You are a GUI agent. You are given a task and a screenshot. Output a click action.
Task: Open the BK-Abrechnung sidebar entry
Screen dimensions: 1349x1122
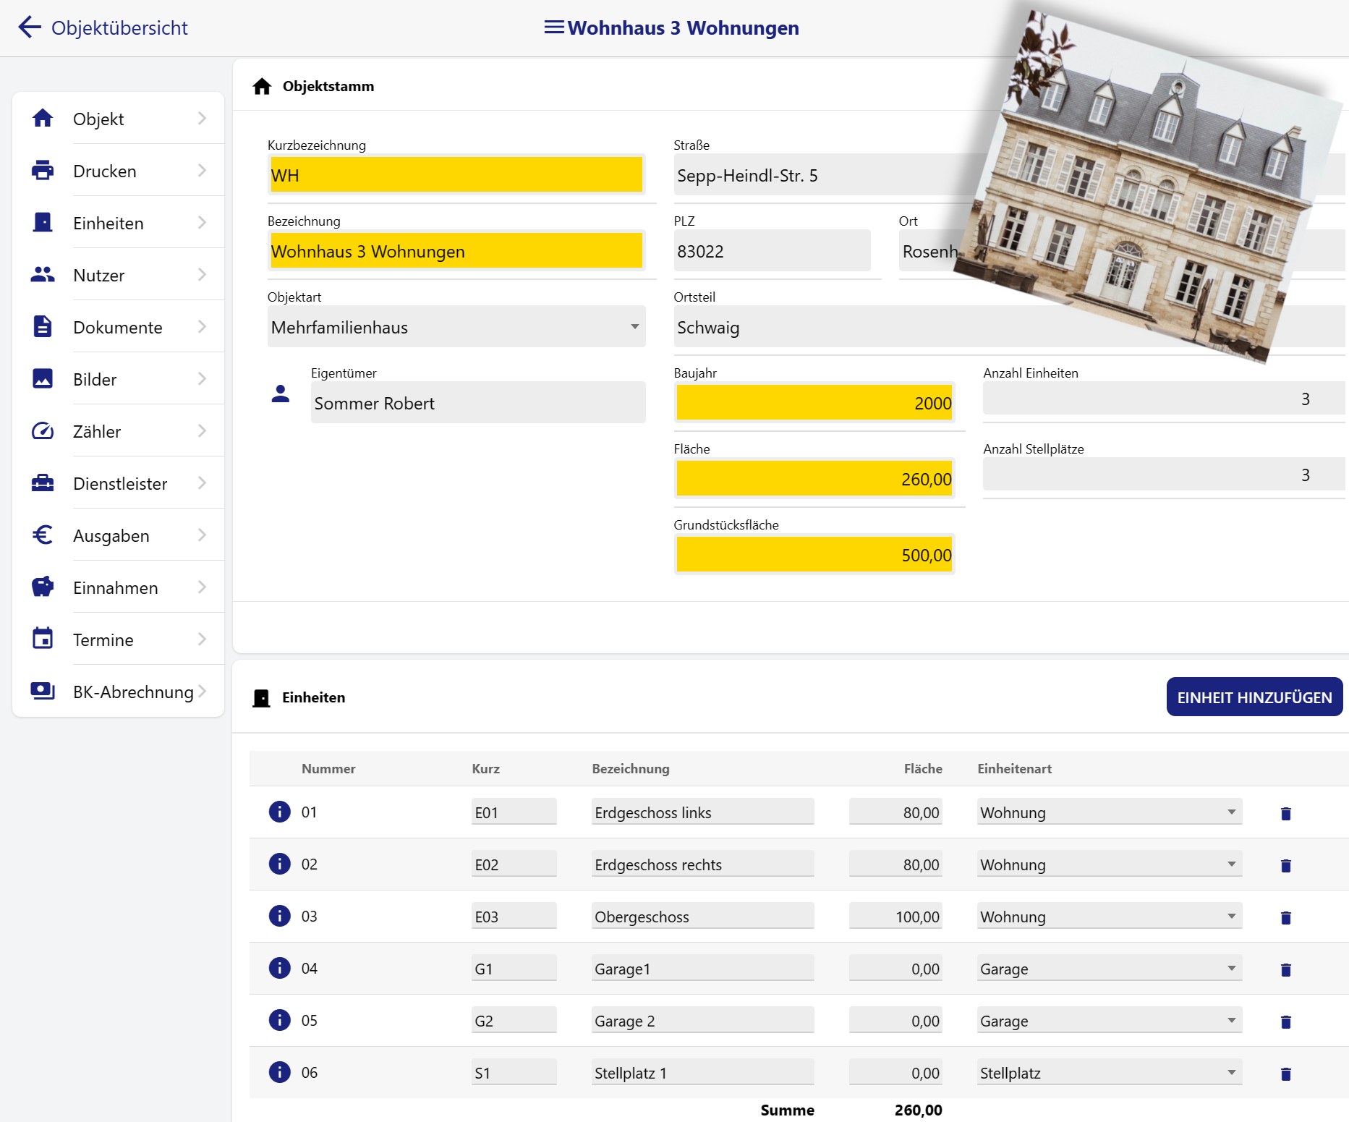tap(119, 691)
